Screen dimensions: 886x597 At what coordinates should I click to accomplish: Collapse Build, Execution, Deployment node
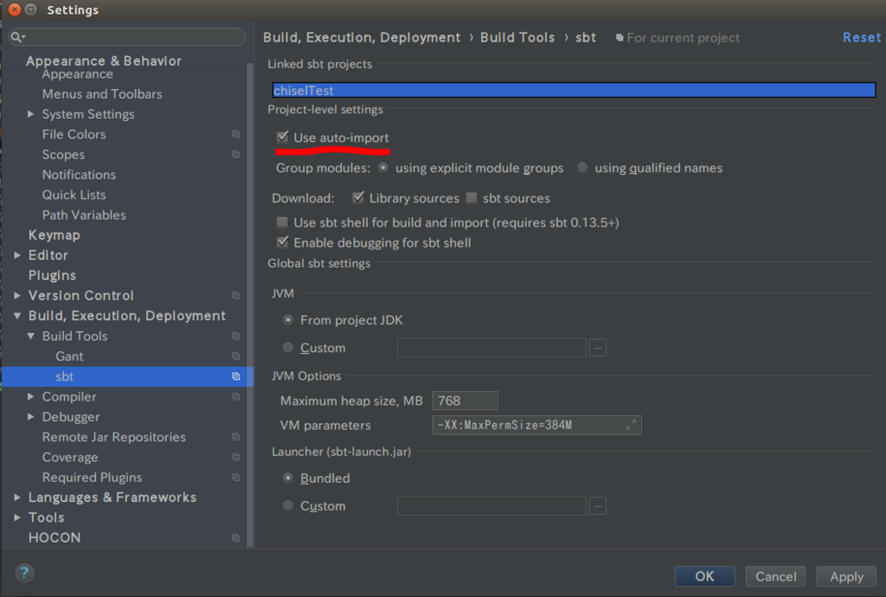(17, 316)
